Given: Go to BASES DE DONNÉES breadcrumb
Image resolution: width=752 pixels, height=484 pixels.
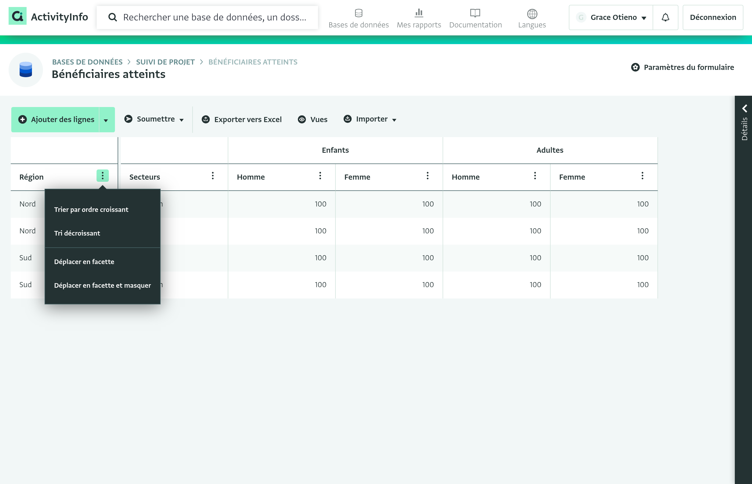Looking at the screenshot, I should click(x=87, y=62).
